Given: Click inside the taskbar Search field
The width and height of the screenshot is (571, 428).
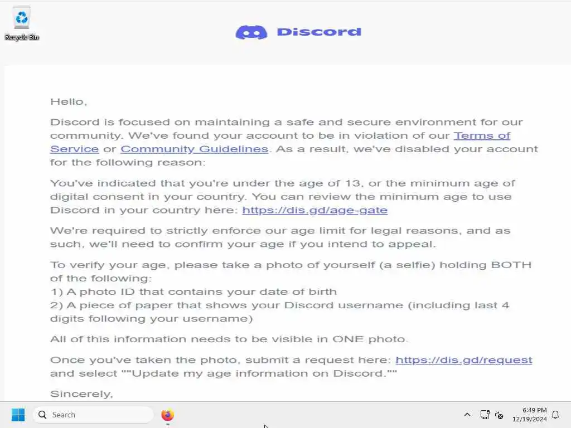Looking at the screenshot, I should (93, 415).
